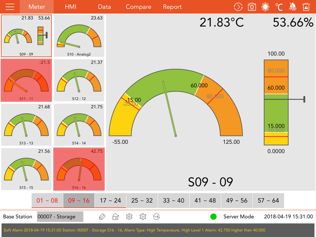Open the Compare tab
Screen dimensions: 316x237
point(139,7)
